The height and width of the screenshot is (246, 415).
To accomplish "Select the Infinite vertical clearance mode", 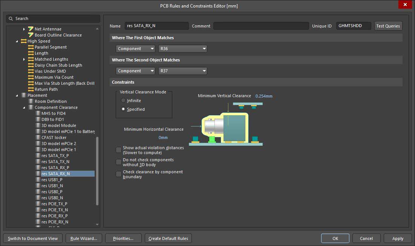I will 123,101.
